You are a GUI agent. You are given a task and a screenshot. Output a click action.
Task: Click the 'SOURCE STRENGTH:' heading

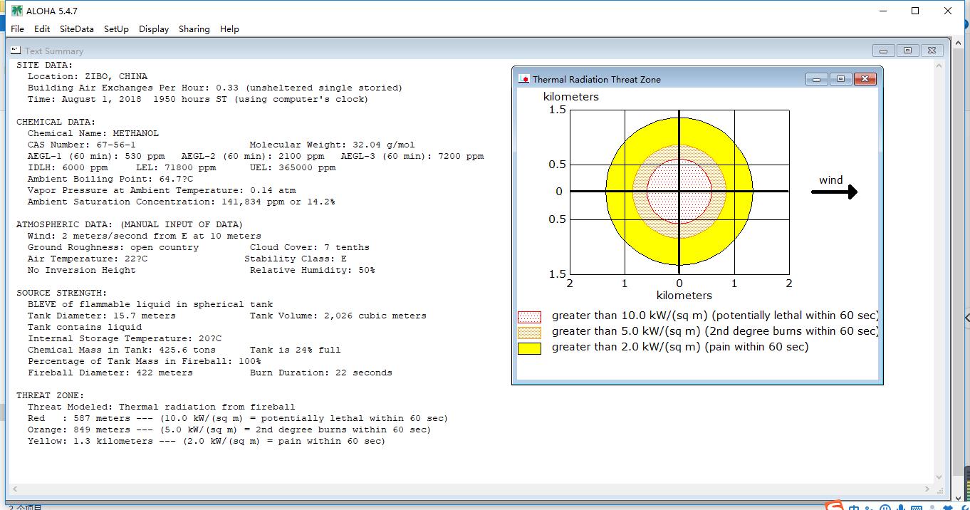(62, 293)
